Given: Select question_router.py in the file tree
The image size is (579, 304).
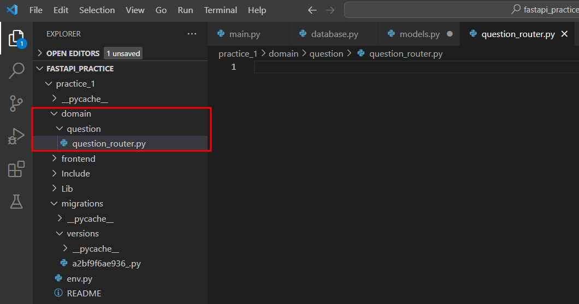Looking at the screenshot, I should [120, 143].
